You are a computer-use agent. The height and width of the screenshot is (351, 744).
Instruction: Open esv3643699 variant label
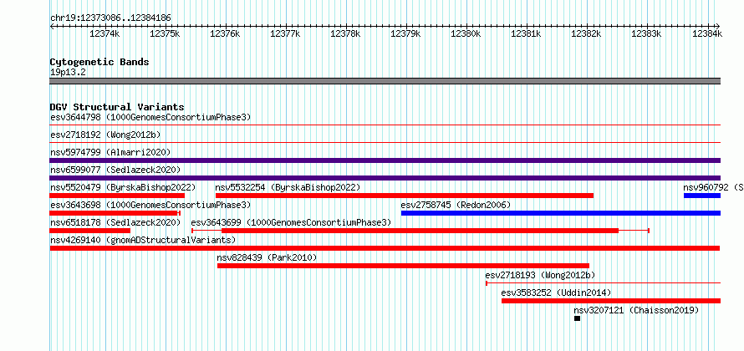(291, 222)
